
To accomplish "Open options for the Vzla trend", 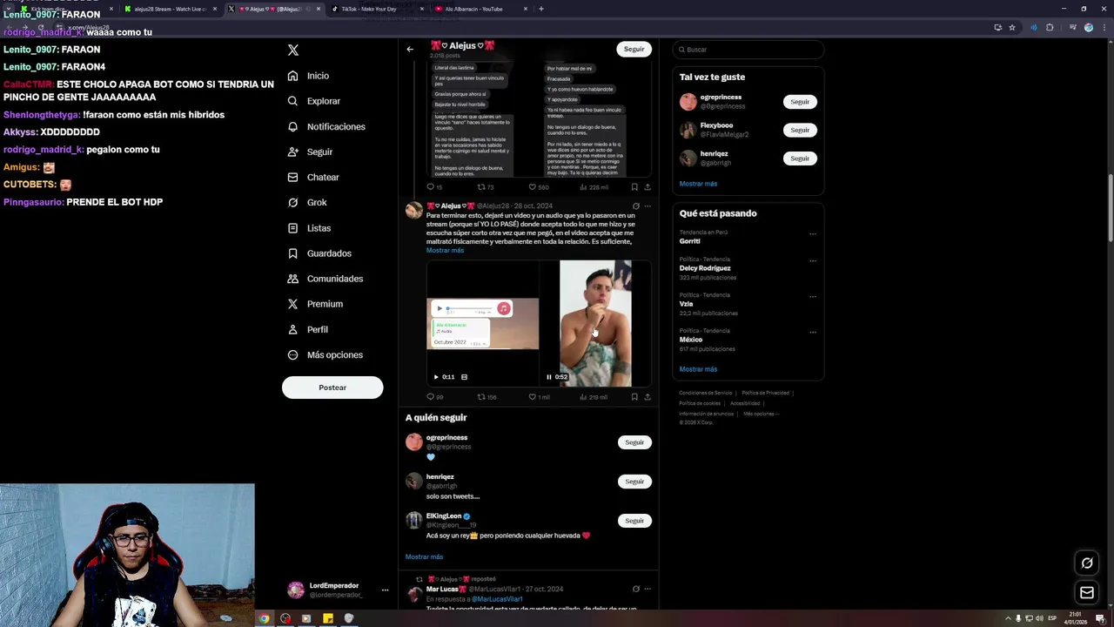I will pyautogui.click(x=813, y=296).
